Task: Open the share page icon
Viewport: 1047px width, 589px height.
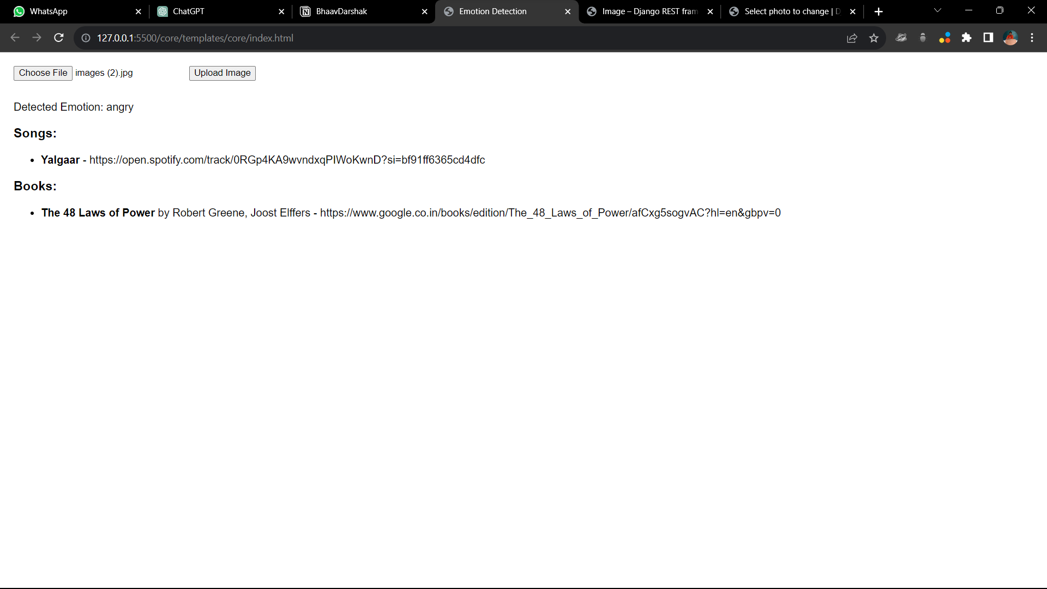Action: [852, 38]
